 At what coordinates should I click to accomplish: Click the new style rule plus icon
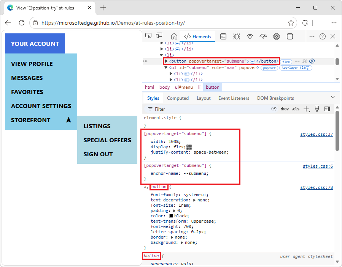point(307,109)
